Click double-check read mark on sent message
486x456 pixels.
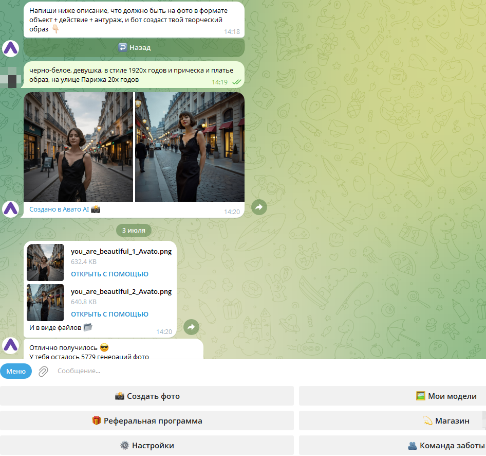(236, 82)
